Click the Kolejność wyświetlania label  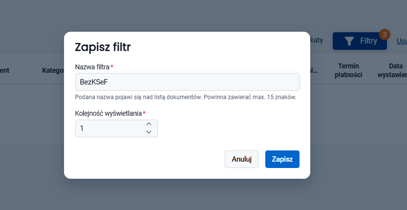108,113
